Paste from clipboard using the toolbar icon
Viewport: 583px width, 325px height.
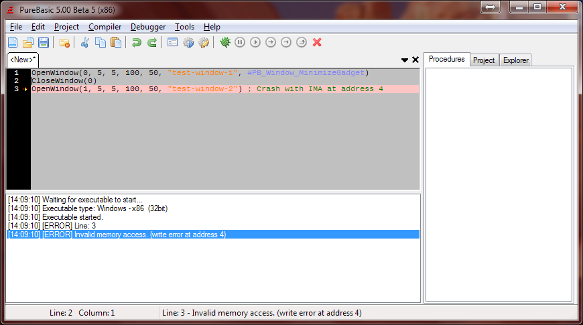pos(116,43)
